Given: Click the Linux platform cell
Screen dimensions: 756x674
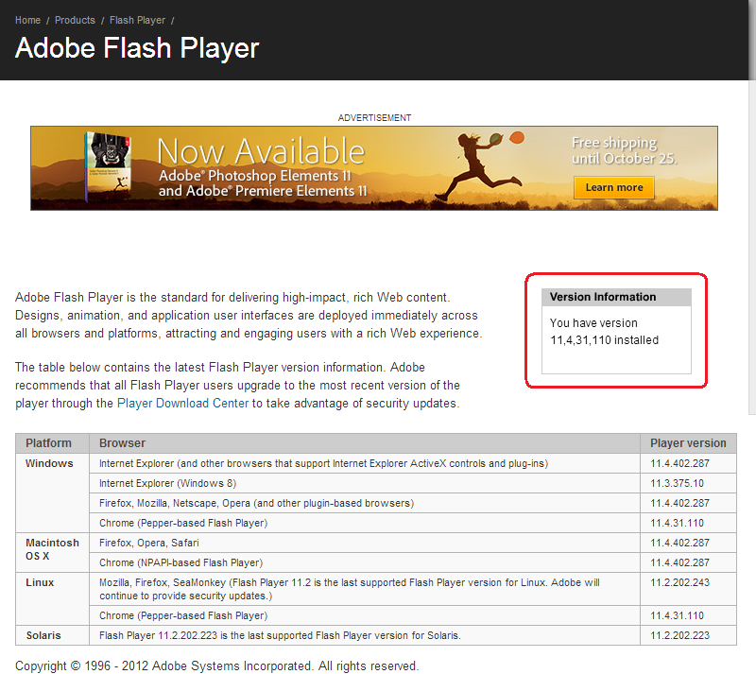Looking at the screenshot, I should pos(52,598).
